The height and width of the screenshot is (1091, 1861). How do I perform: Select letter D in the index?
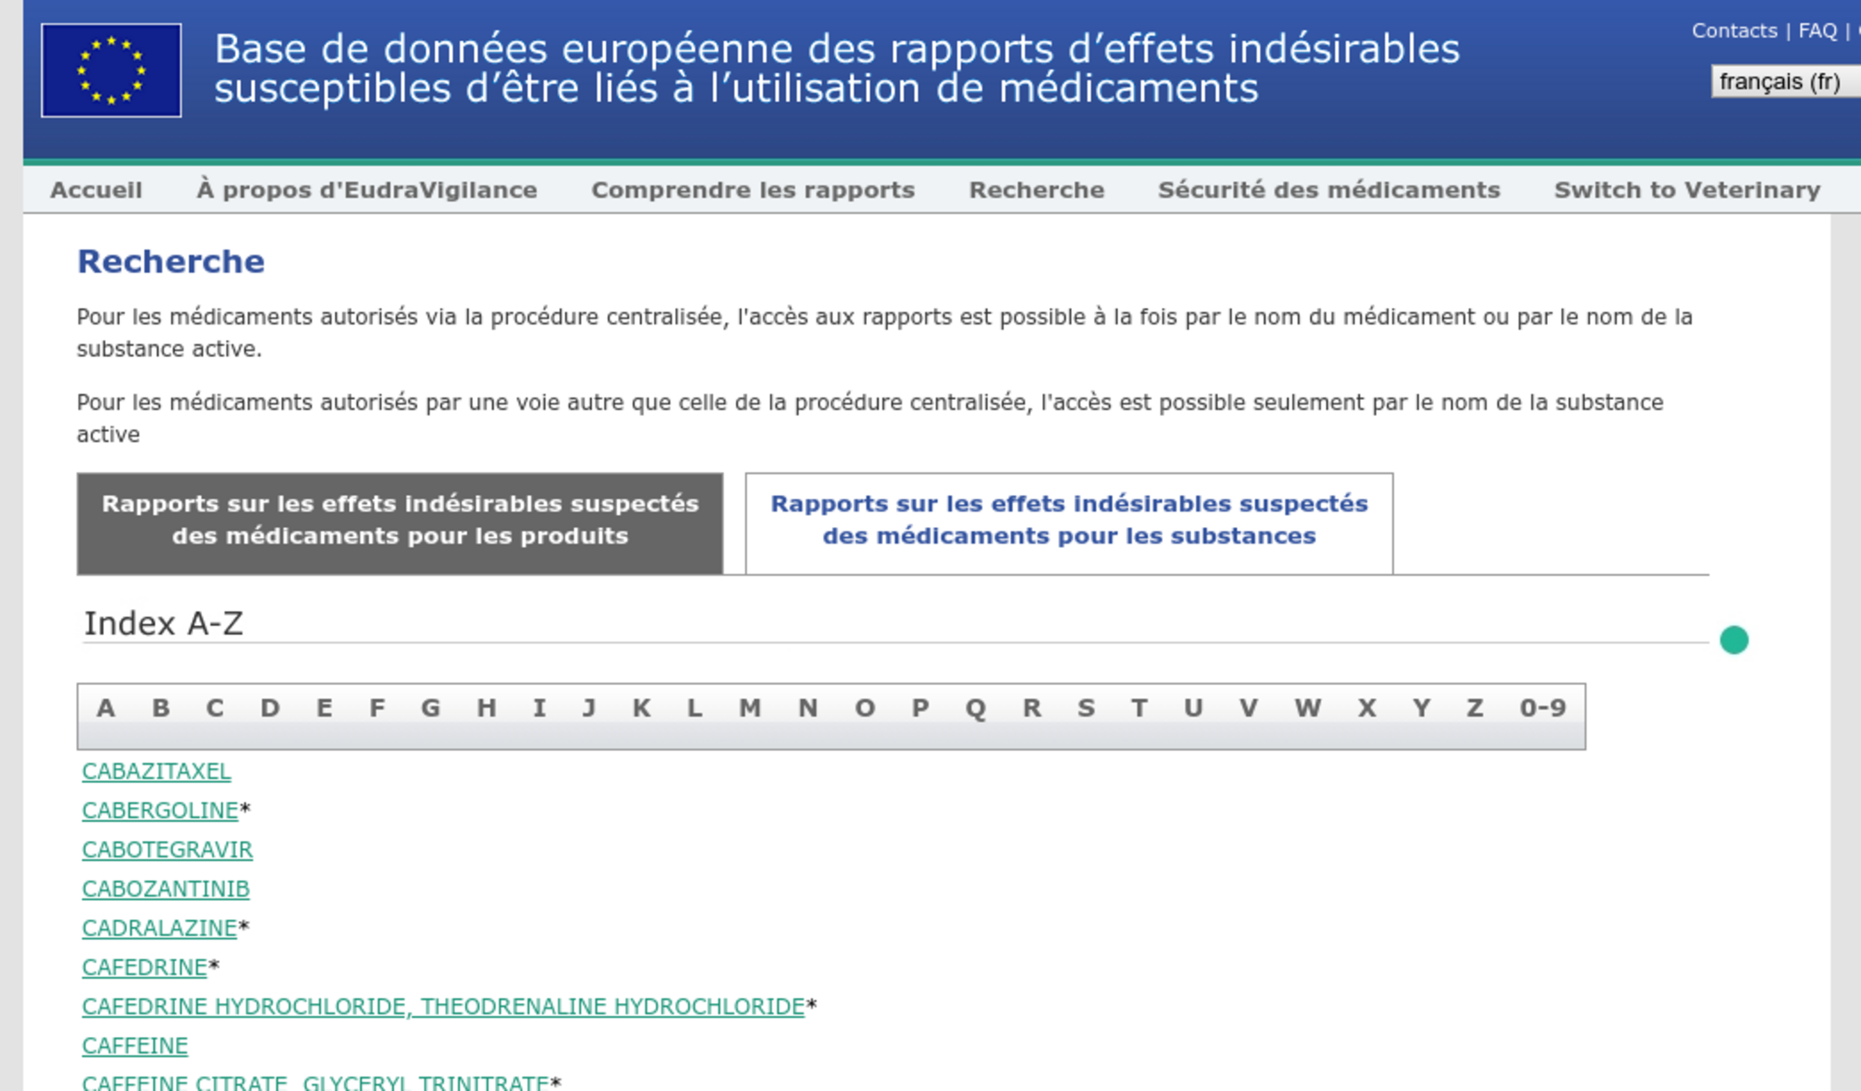[270, 708]
